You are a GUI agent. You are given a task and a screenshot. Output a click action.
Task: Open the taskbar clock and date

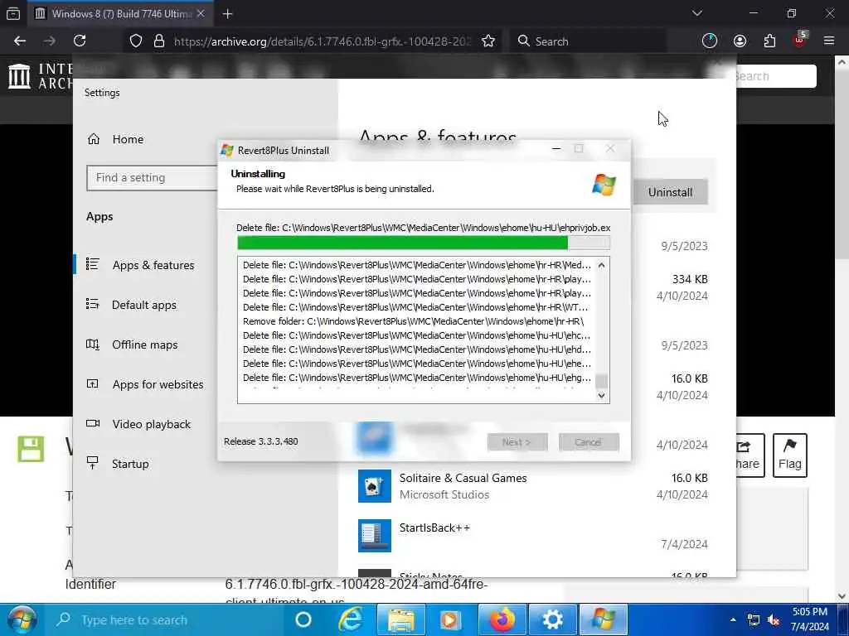[809, 619]
